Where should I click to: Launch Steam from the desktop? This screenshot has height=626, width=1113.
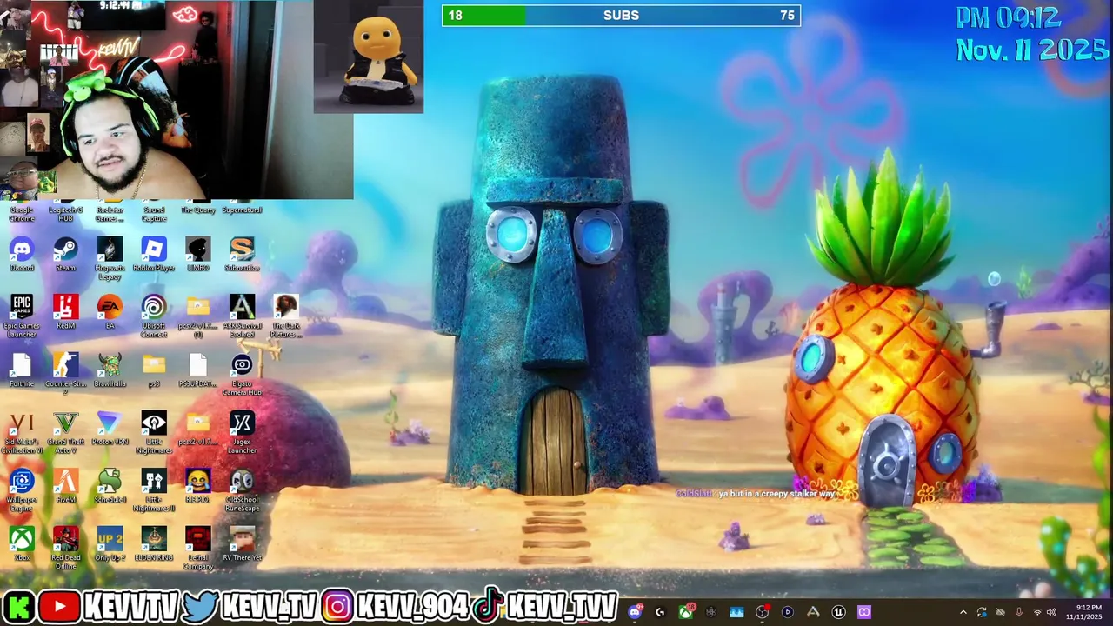point(66,253)
